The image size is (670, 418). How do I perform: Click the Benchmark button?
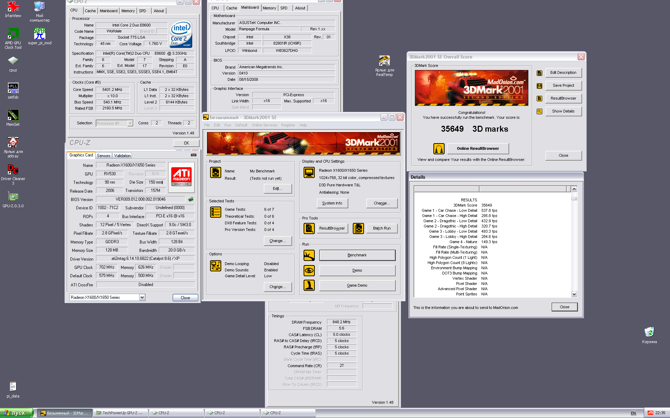357,255
